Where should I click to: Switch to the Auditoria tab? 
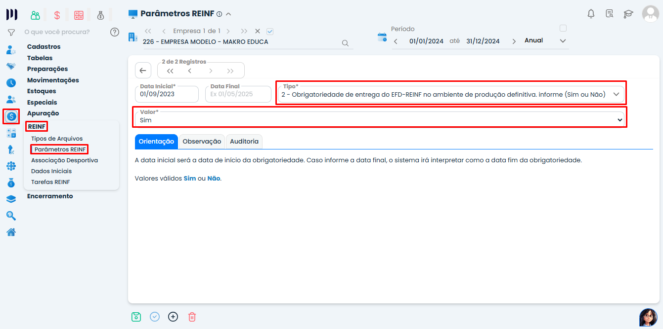click(x=244, y=142)
